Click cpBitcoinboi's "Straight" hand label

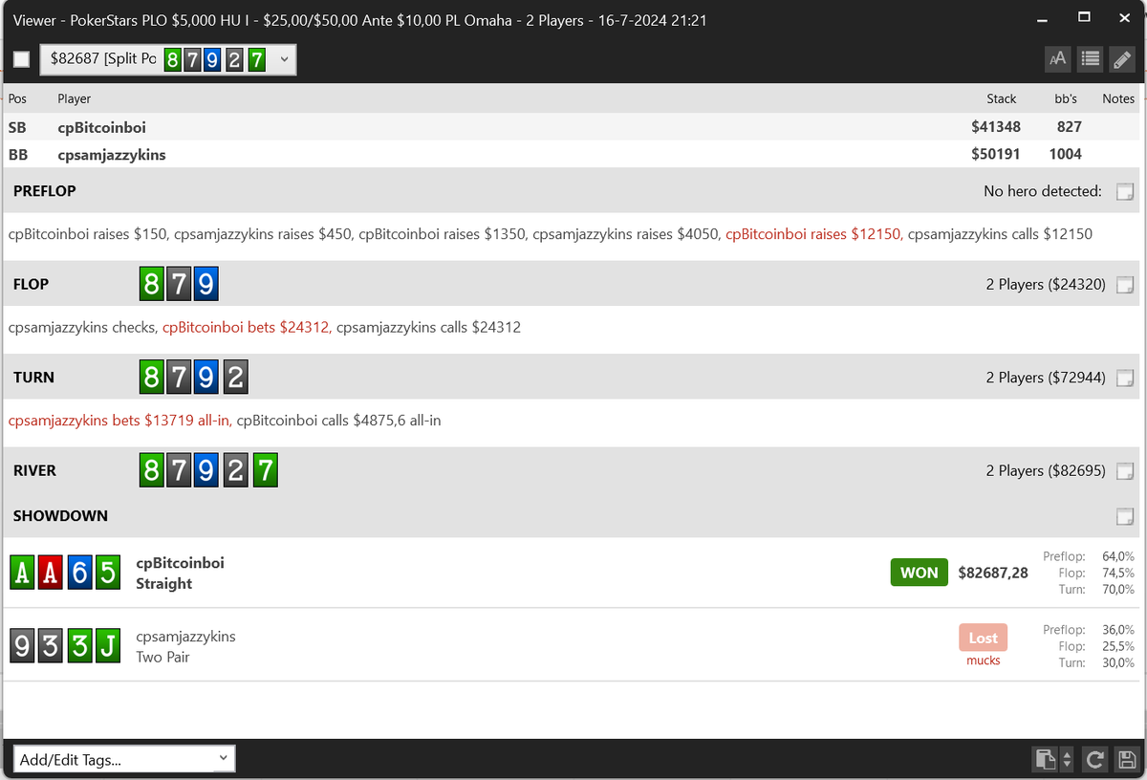click(x=163, y=584)
